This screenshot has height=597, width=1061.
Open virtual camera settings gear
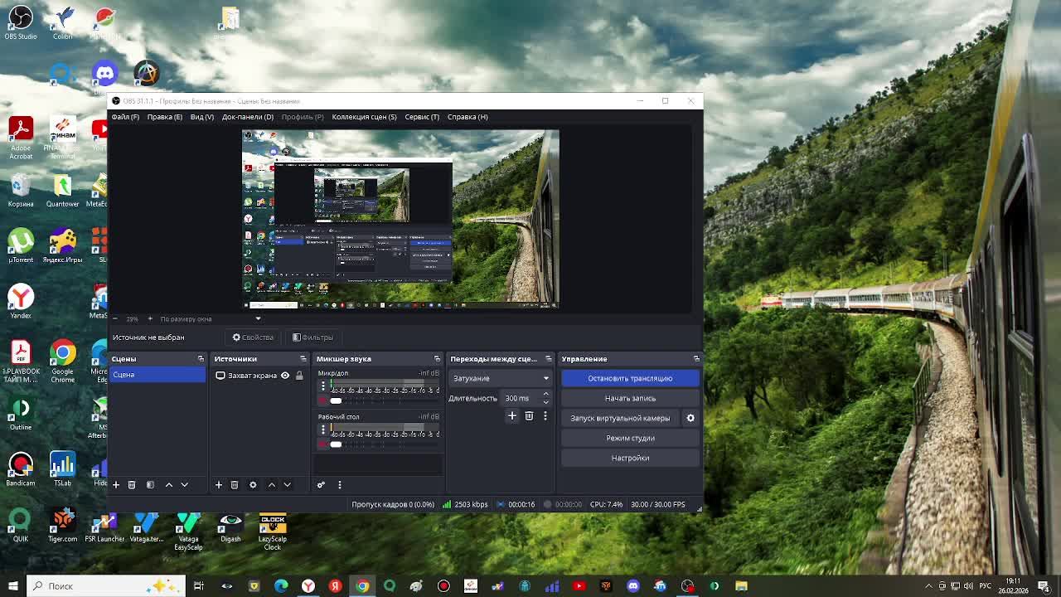coord(690,418)
